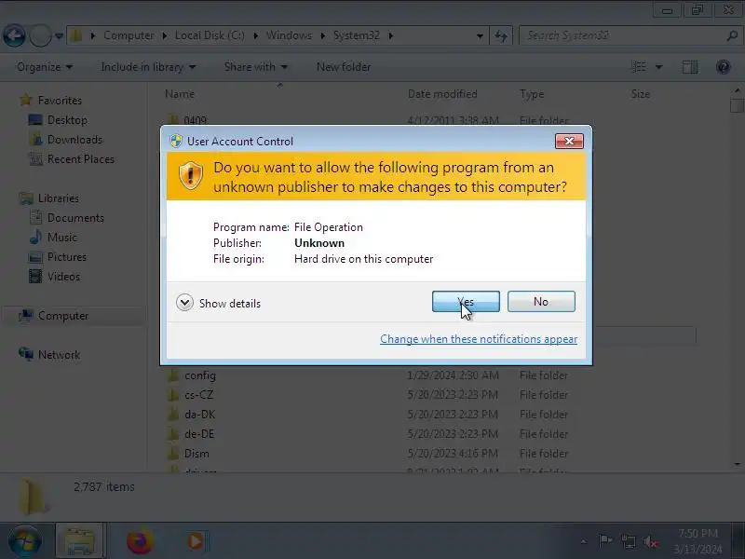The image size is (745, 559).
Task: Expand arrow after System32 breadcrumb
Action: coord(390,35)
